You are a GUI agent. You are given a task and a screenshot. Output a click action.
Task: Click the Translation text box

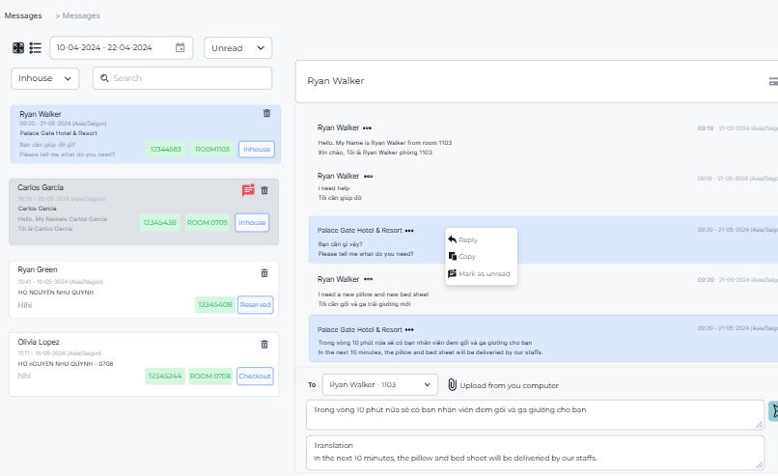535,453
